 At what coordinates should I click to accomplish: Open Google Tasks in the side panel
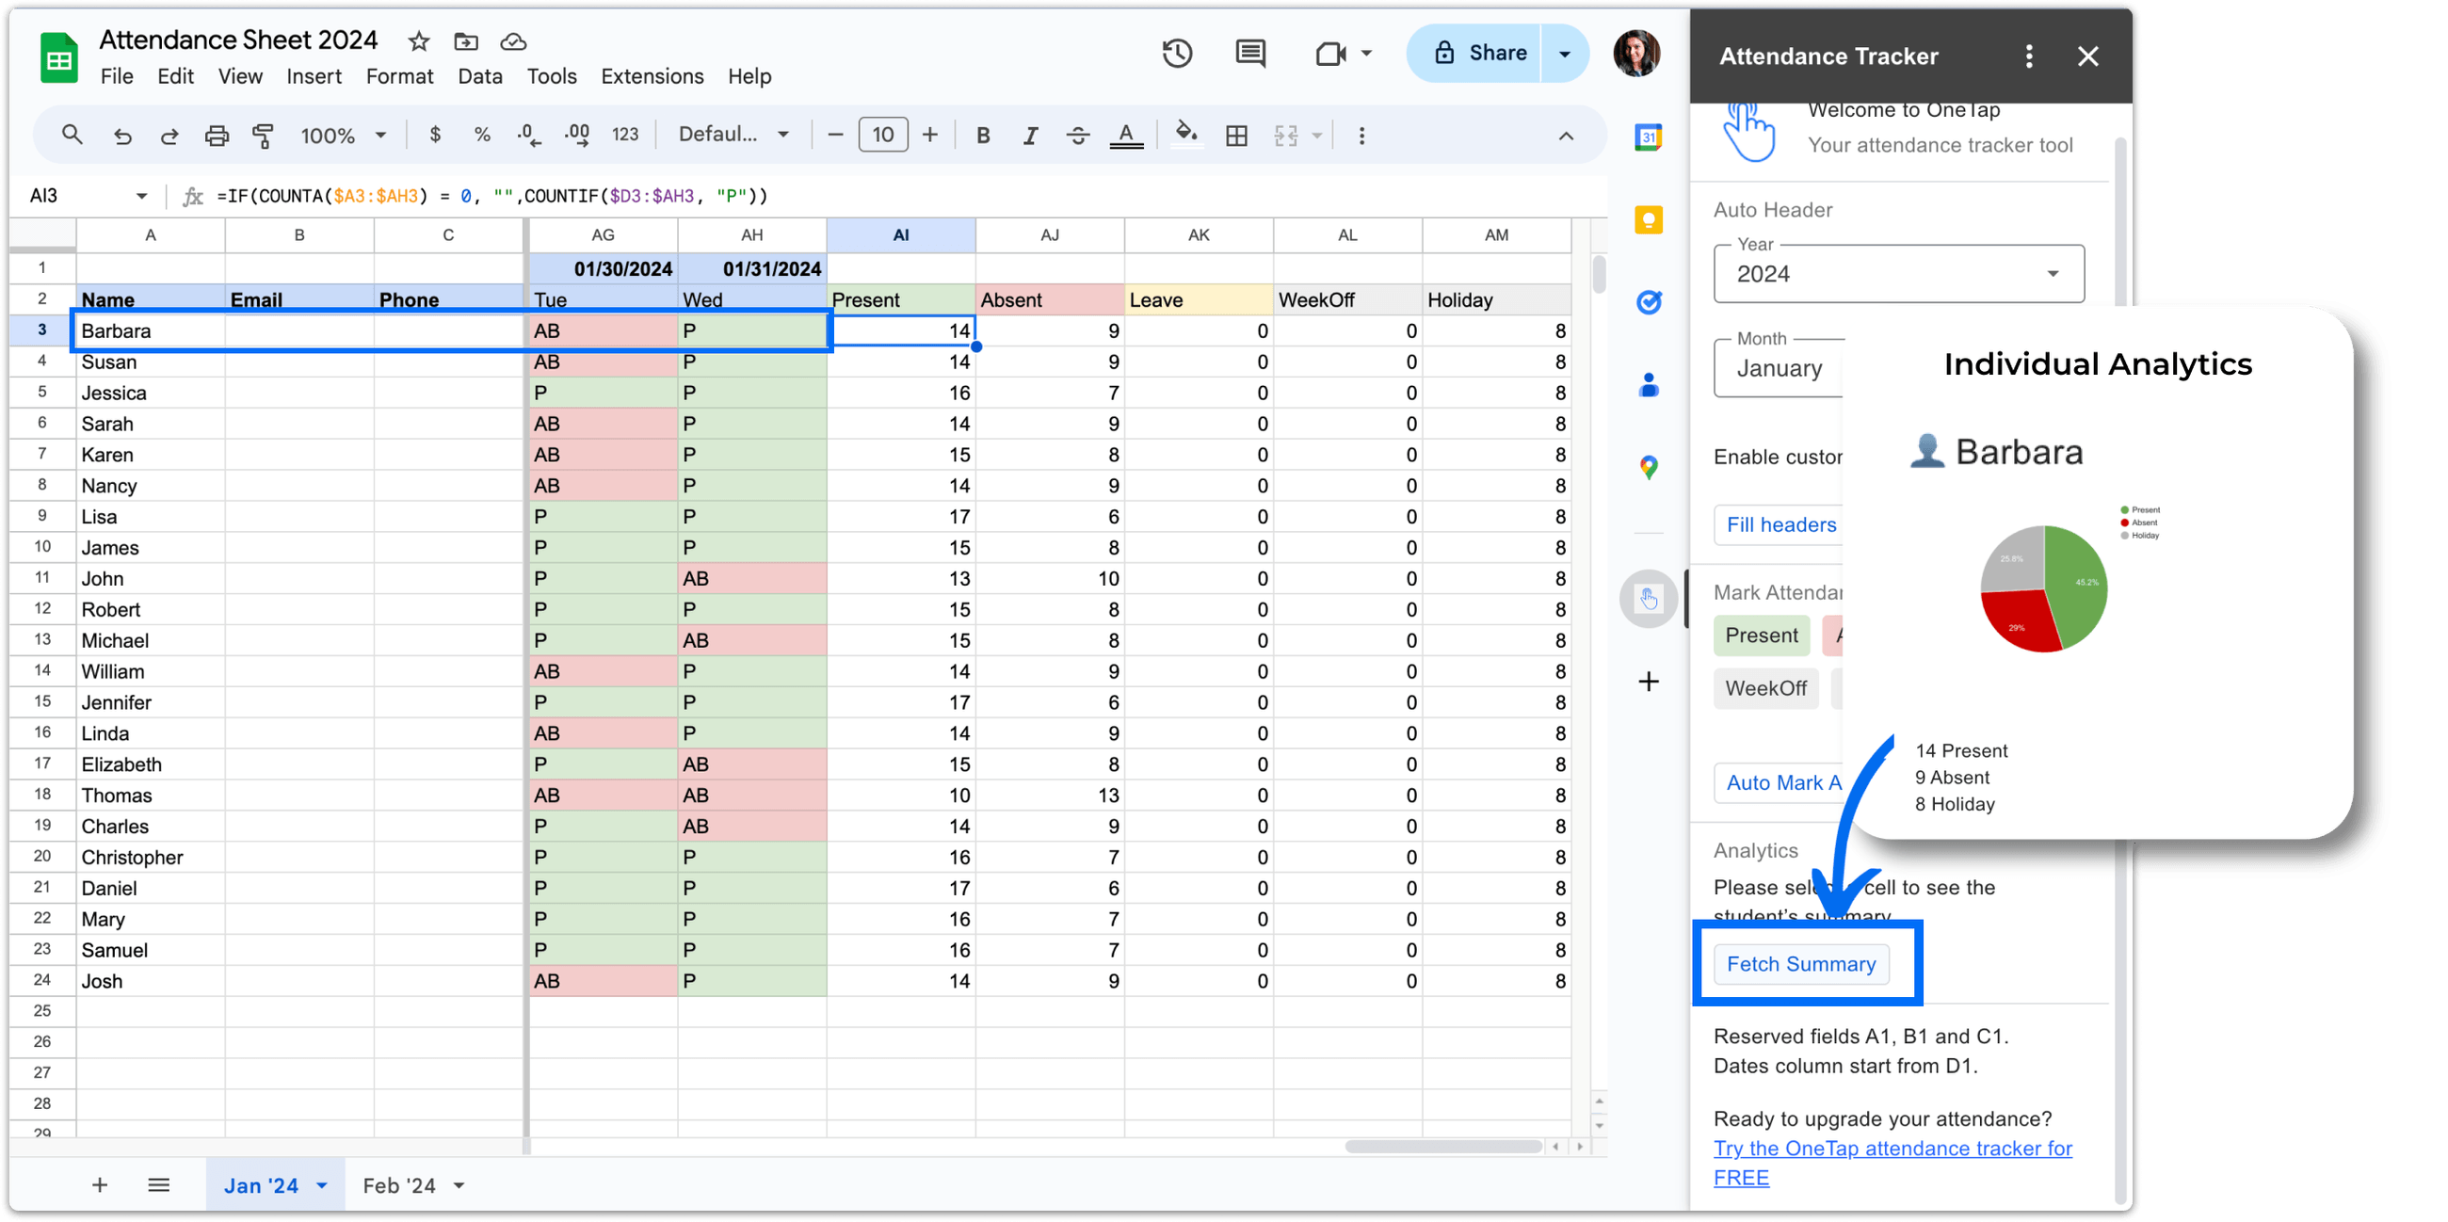1650,302
